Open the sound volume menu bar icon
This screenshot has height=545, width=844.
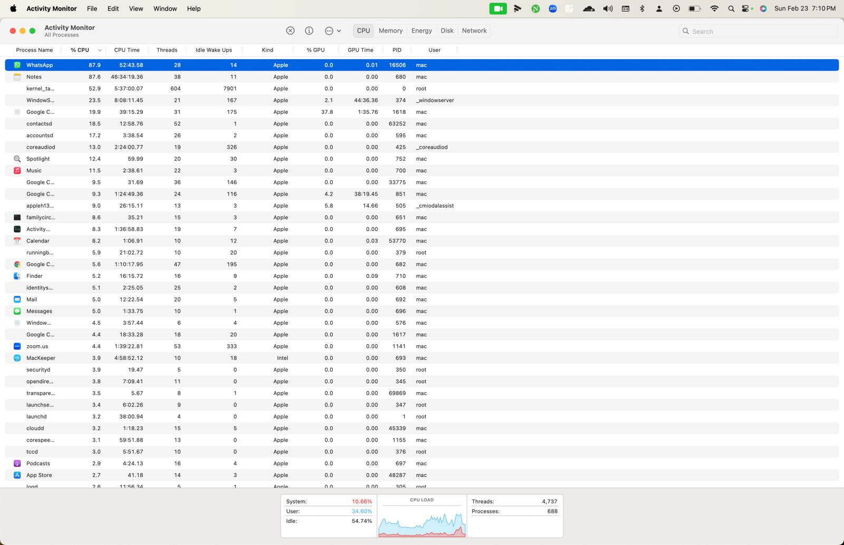click(608, 8)
